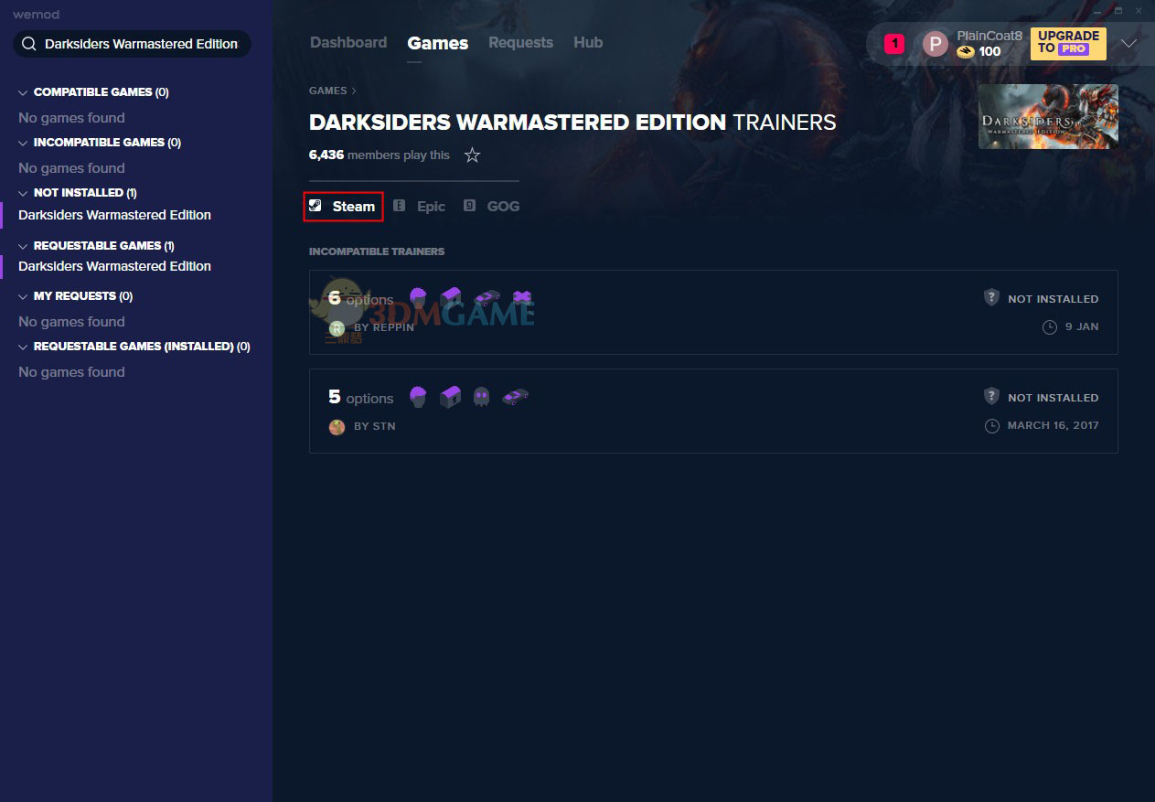The width and height of the screenshot is (1155, 802).
Task: Collapse the Compatible Games section
Action: 23,92
